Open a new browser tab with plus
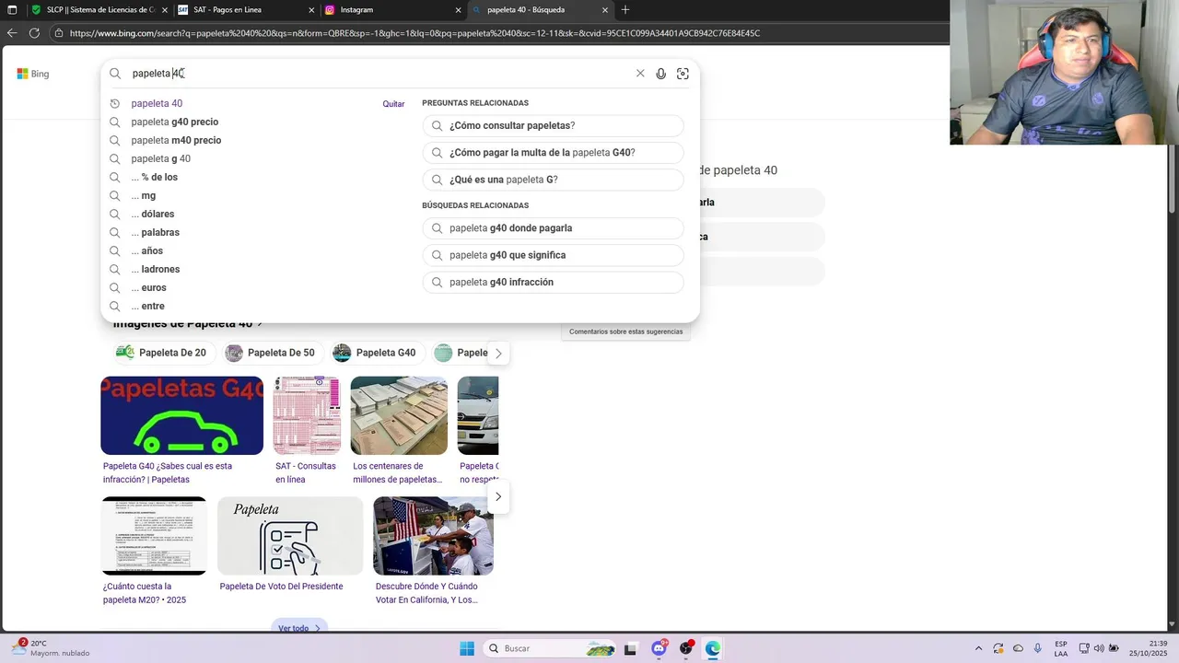 point(625,10)
